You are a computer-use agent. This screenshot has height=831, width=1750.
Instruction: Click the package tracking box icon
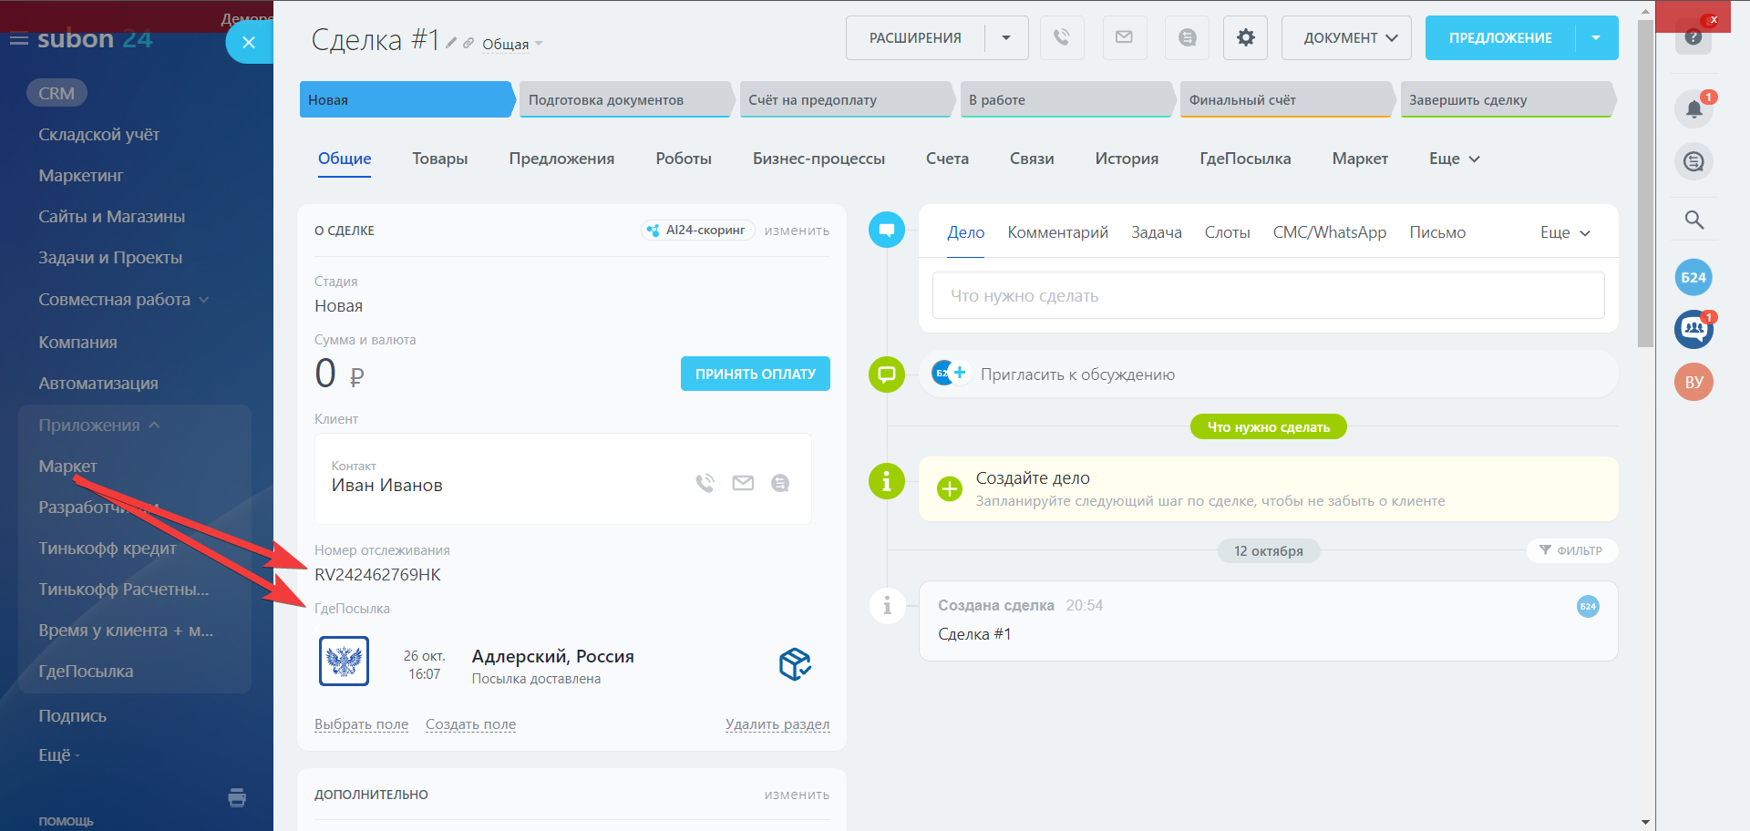794,664
